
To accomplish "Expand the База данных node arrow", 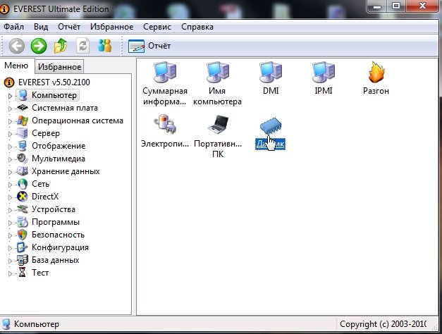I will 10,261.
